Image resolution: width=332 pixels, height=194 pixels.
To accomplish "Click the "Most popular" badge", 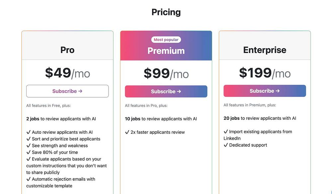I will pos(166,40).
